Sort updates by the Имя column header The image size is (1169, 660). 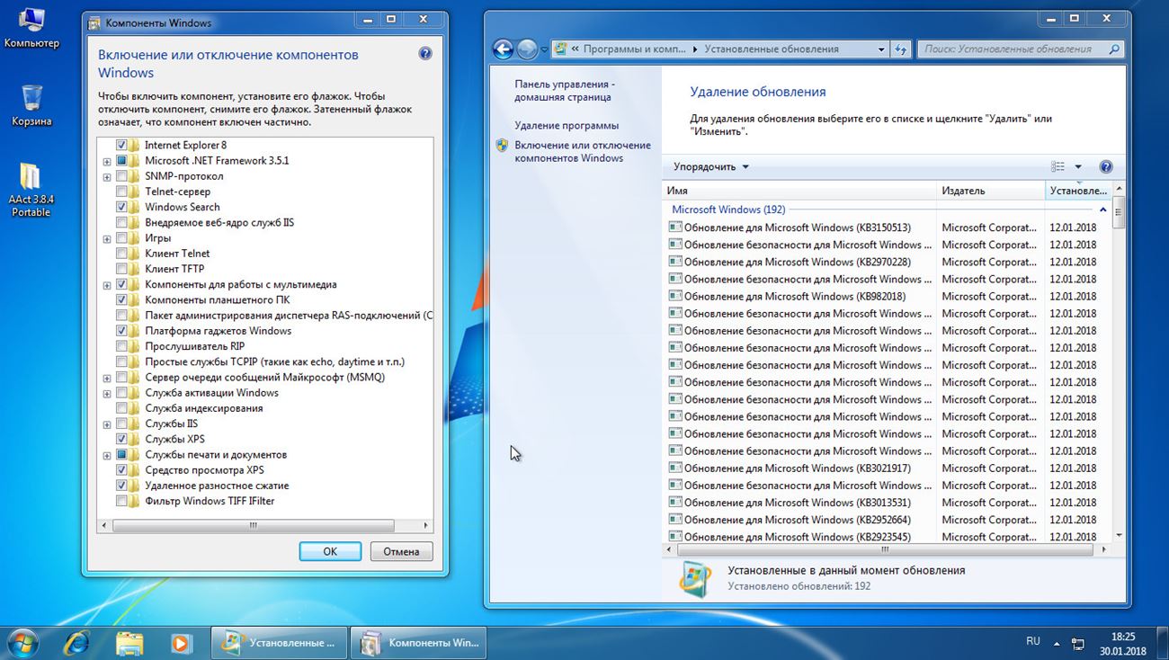point(800,191)
